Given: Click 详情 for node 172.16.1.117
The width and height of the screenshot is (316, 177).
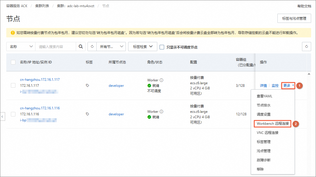Looking at the screenshot, I should click(263, 86).
